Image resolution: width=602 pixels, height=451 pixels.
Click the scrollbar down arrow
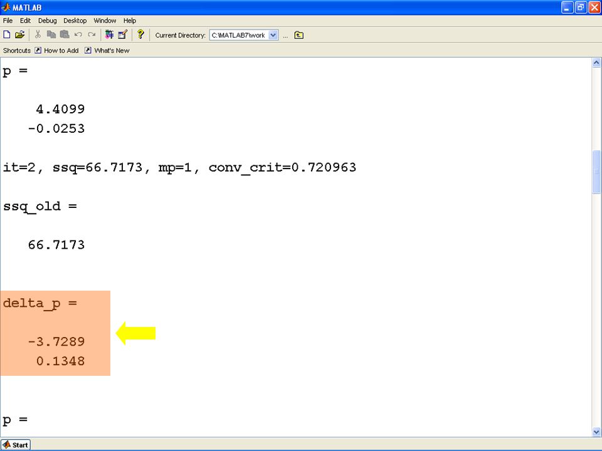(596, 432)
